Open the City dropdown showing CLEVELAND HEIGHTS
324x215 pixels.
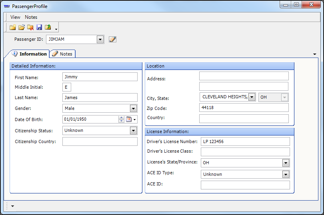pos(252,97)
